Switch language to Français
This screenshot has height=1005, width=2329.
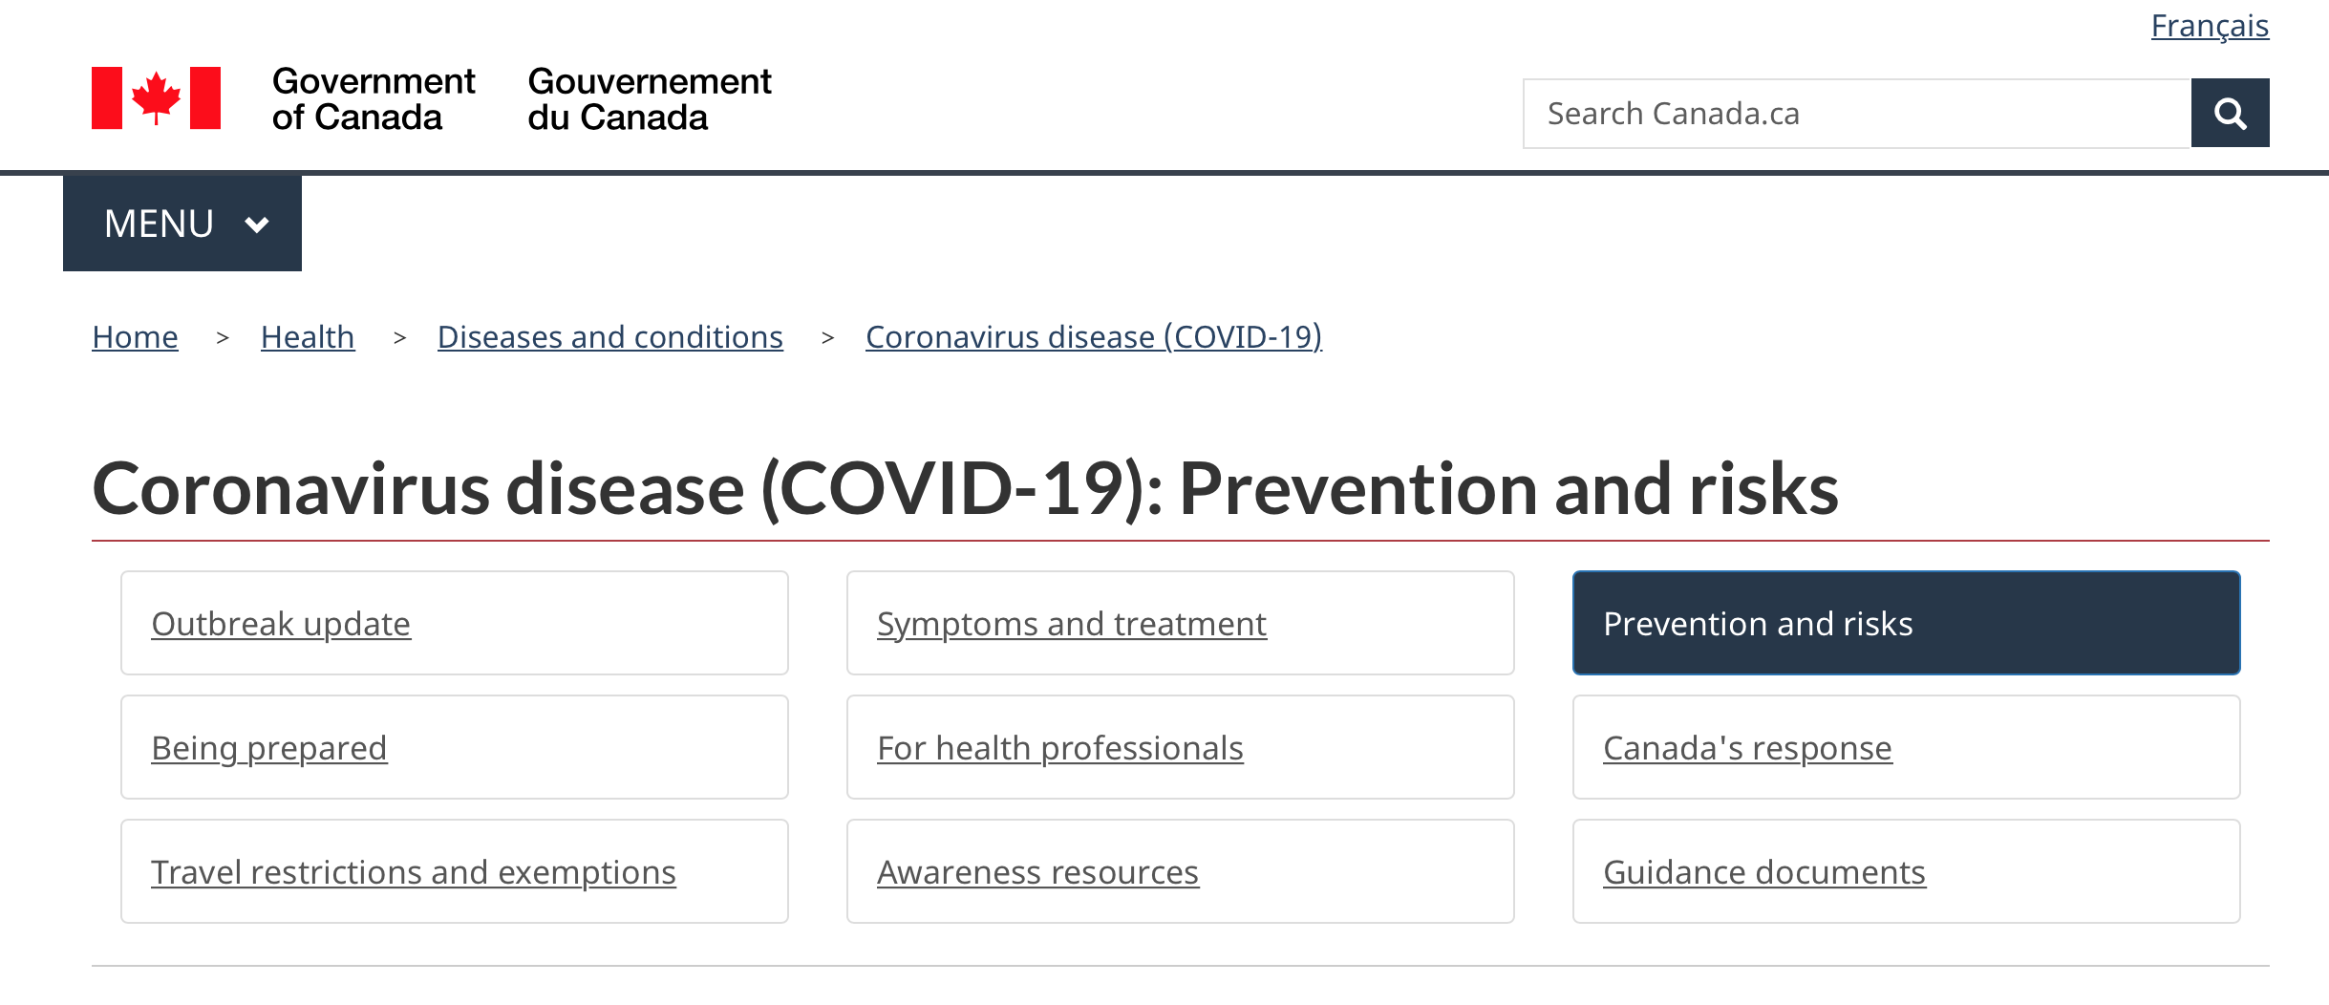pos(2210,26)
